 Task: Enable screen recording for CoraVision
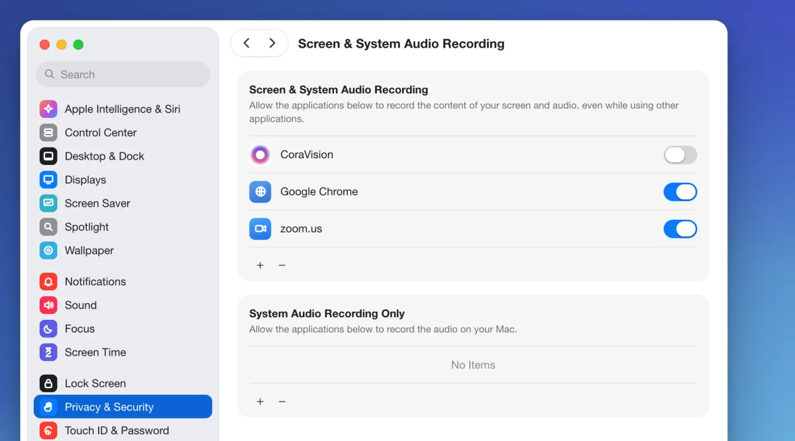(x=680, y=155)
